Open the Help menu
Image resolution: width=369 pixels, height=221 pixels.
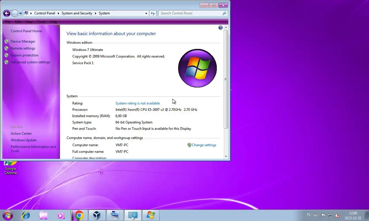[54, 22]
